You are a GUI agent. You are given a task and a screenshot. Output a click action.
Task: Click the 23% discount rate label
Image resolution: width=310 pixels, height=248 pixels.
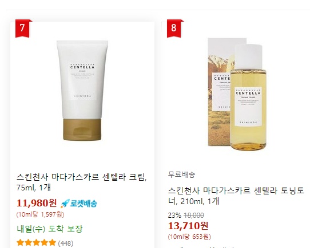click(174, 216)
